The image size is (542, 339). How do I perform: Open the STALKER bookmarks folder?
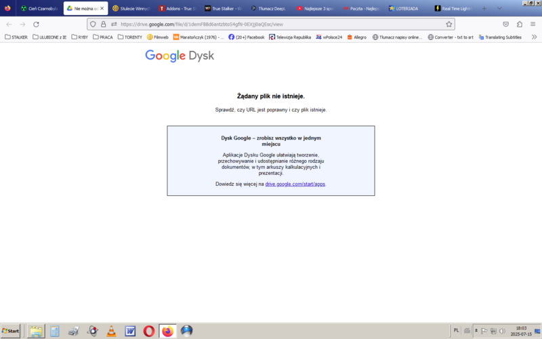click(x=16, y=37)
